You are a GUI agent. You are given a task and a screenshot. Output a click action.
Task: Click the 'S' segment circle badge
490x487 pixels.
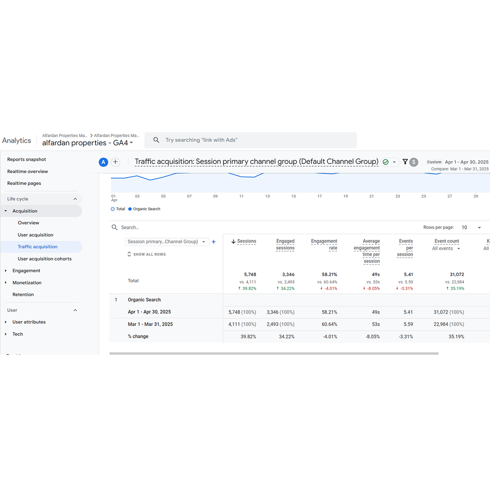pos(414,162)
